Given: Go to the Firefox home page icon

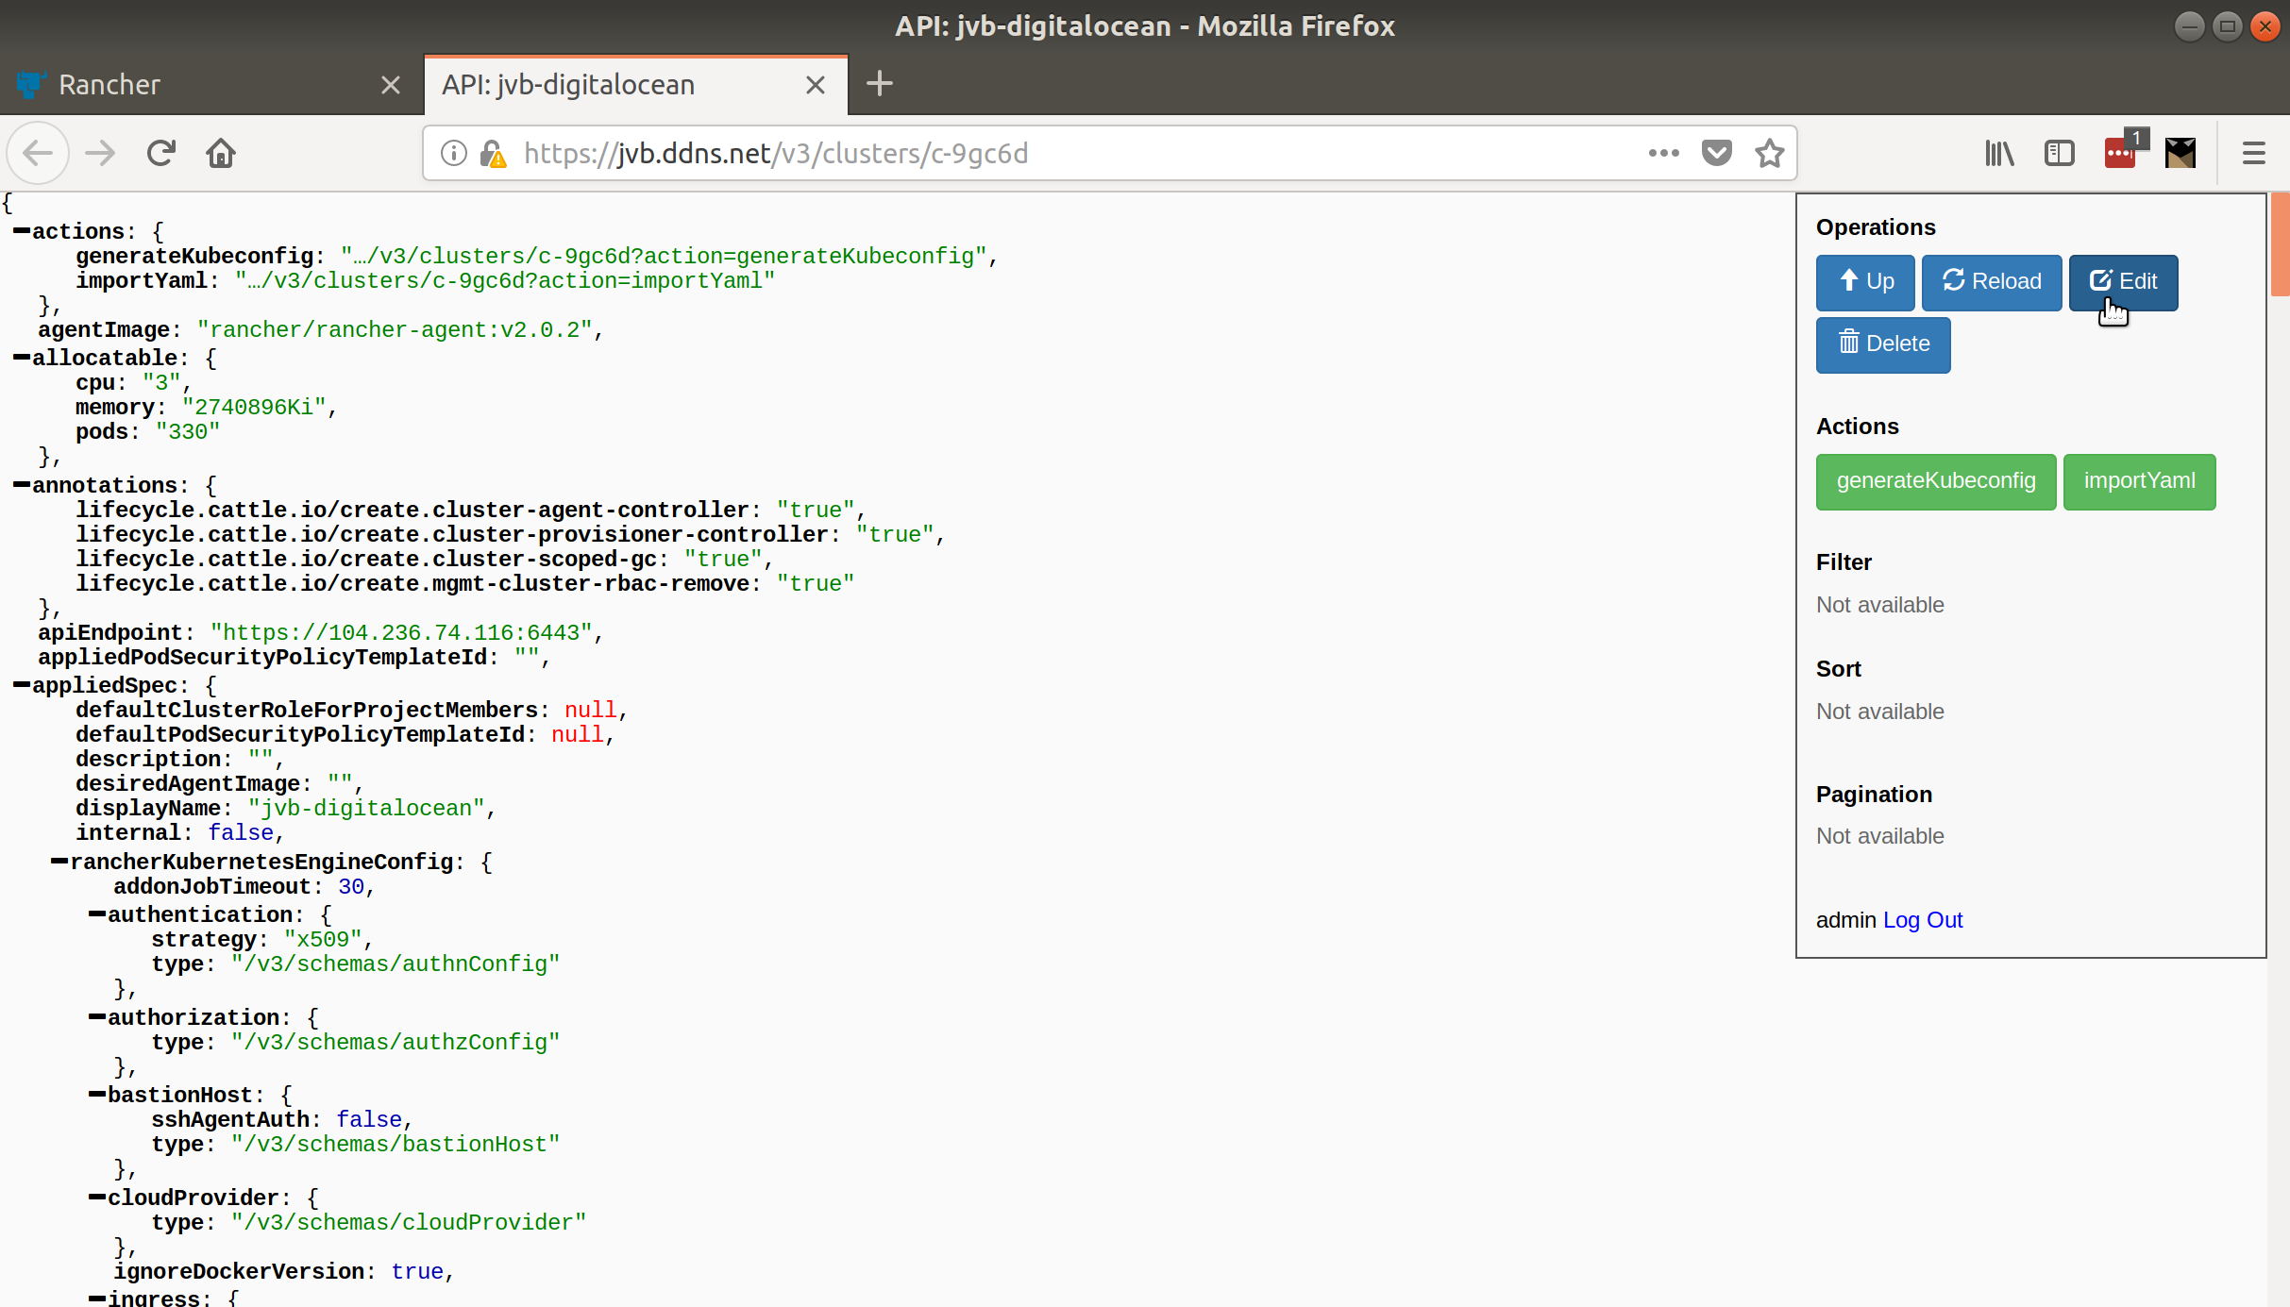Looking at the screenshot, I should (221, 153).
